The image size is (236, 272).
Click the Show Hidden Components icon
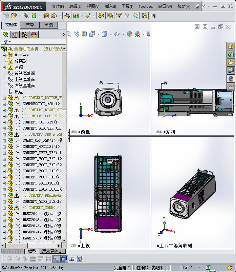(67, 16)
